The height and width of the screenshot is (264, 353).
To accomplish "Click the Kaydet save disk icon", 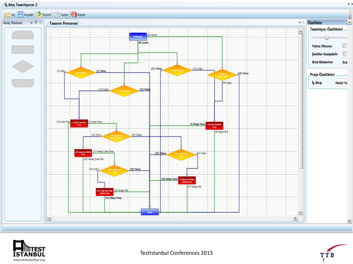I will pos(20,14).
